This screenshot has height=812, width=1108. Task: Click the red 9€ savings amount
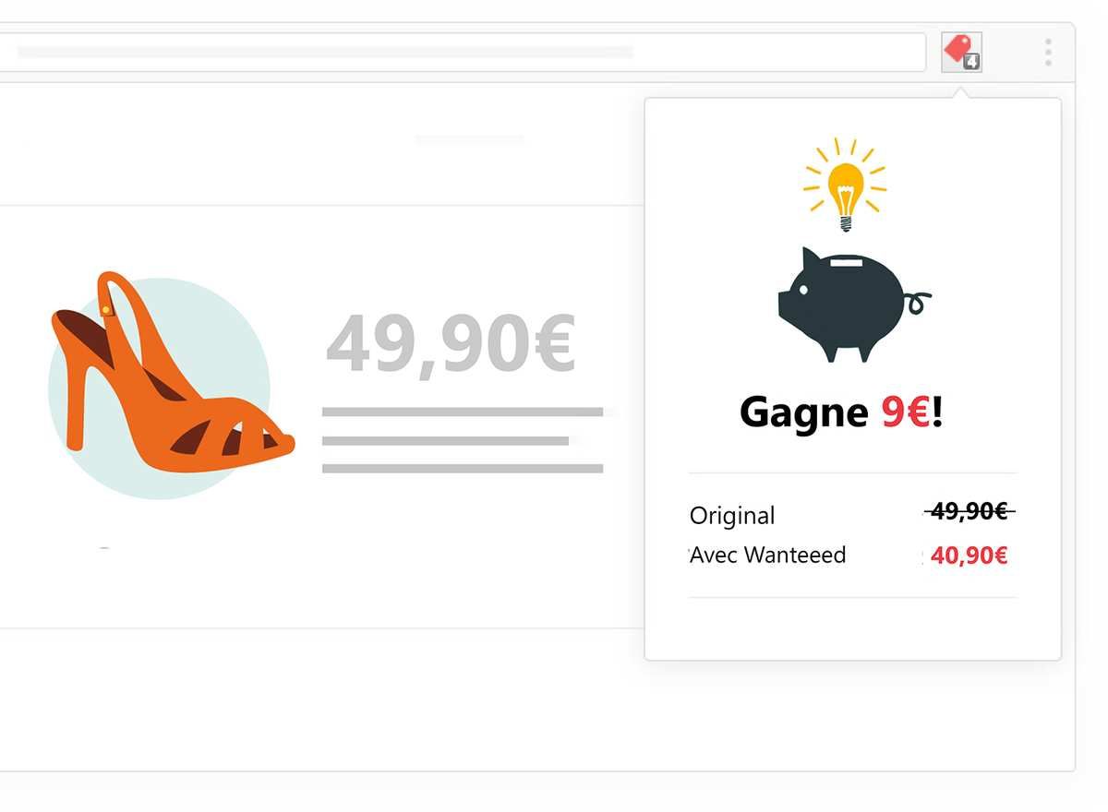point(904,412)
